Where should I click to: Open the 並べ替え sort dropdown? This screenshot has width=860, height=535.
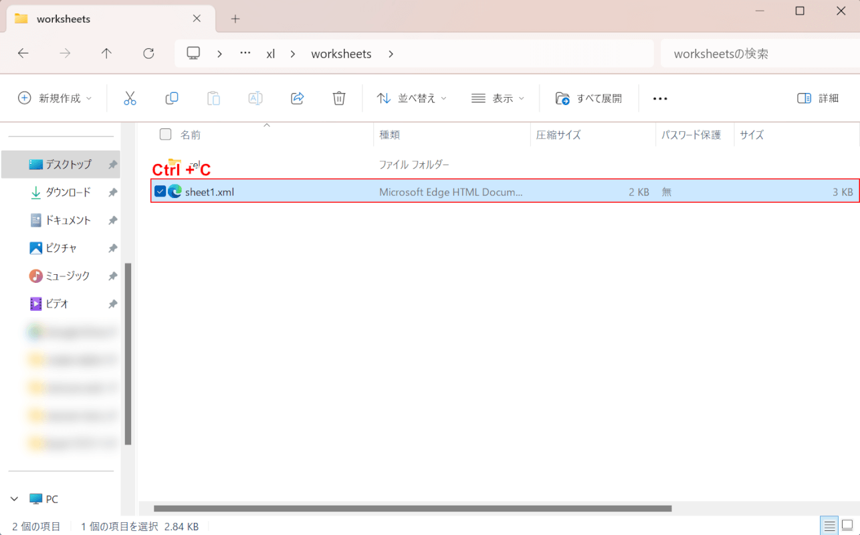pos(412,98)
